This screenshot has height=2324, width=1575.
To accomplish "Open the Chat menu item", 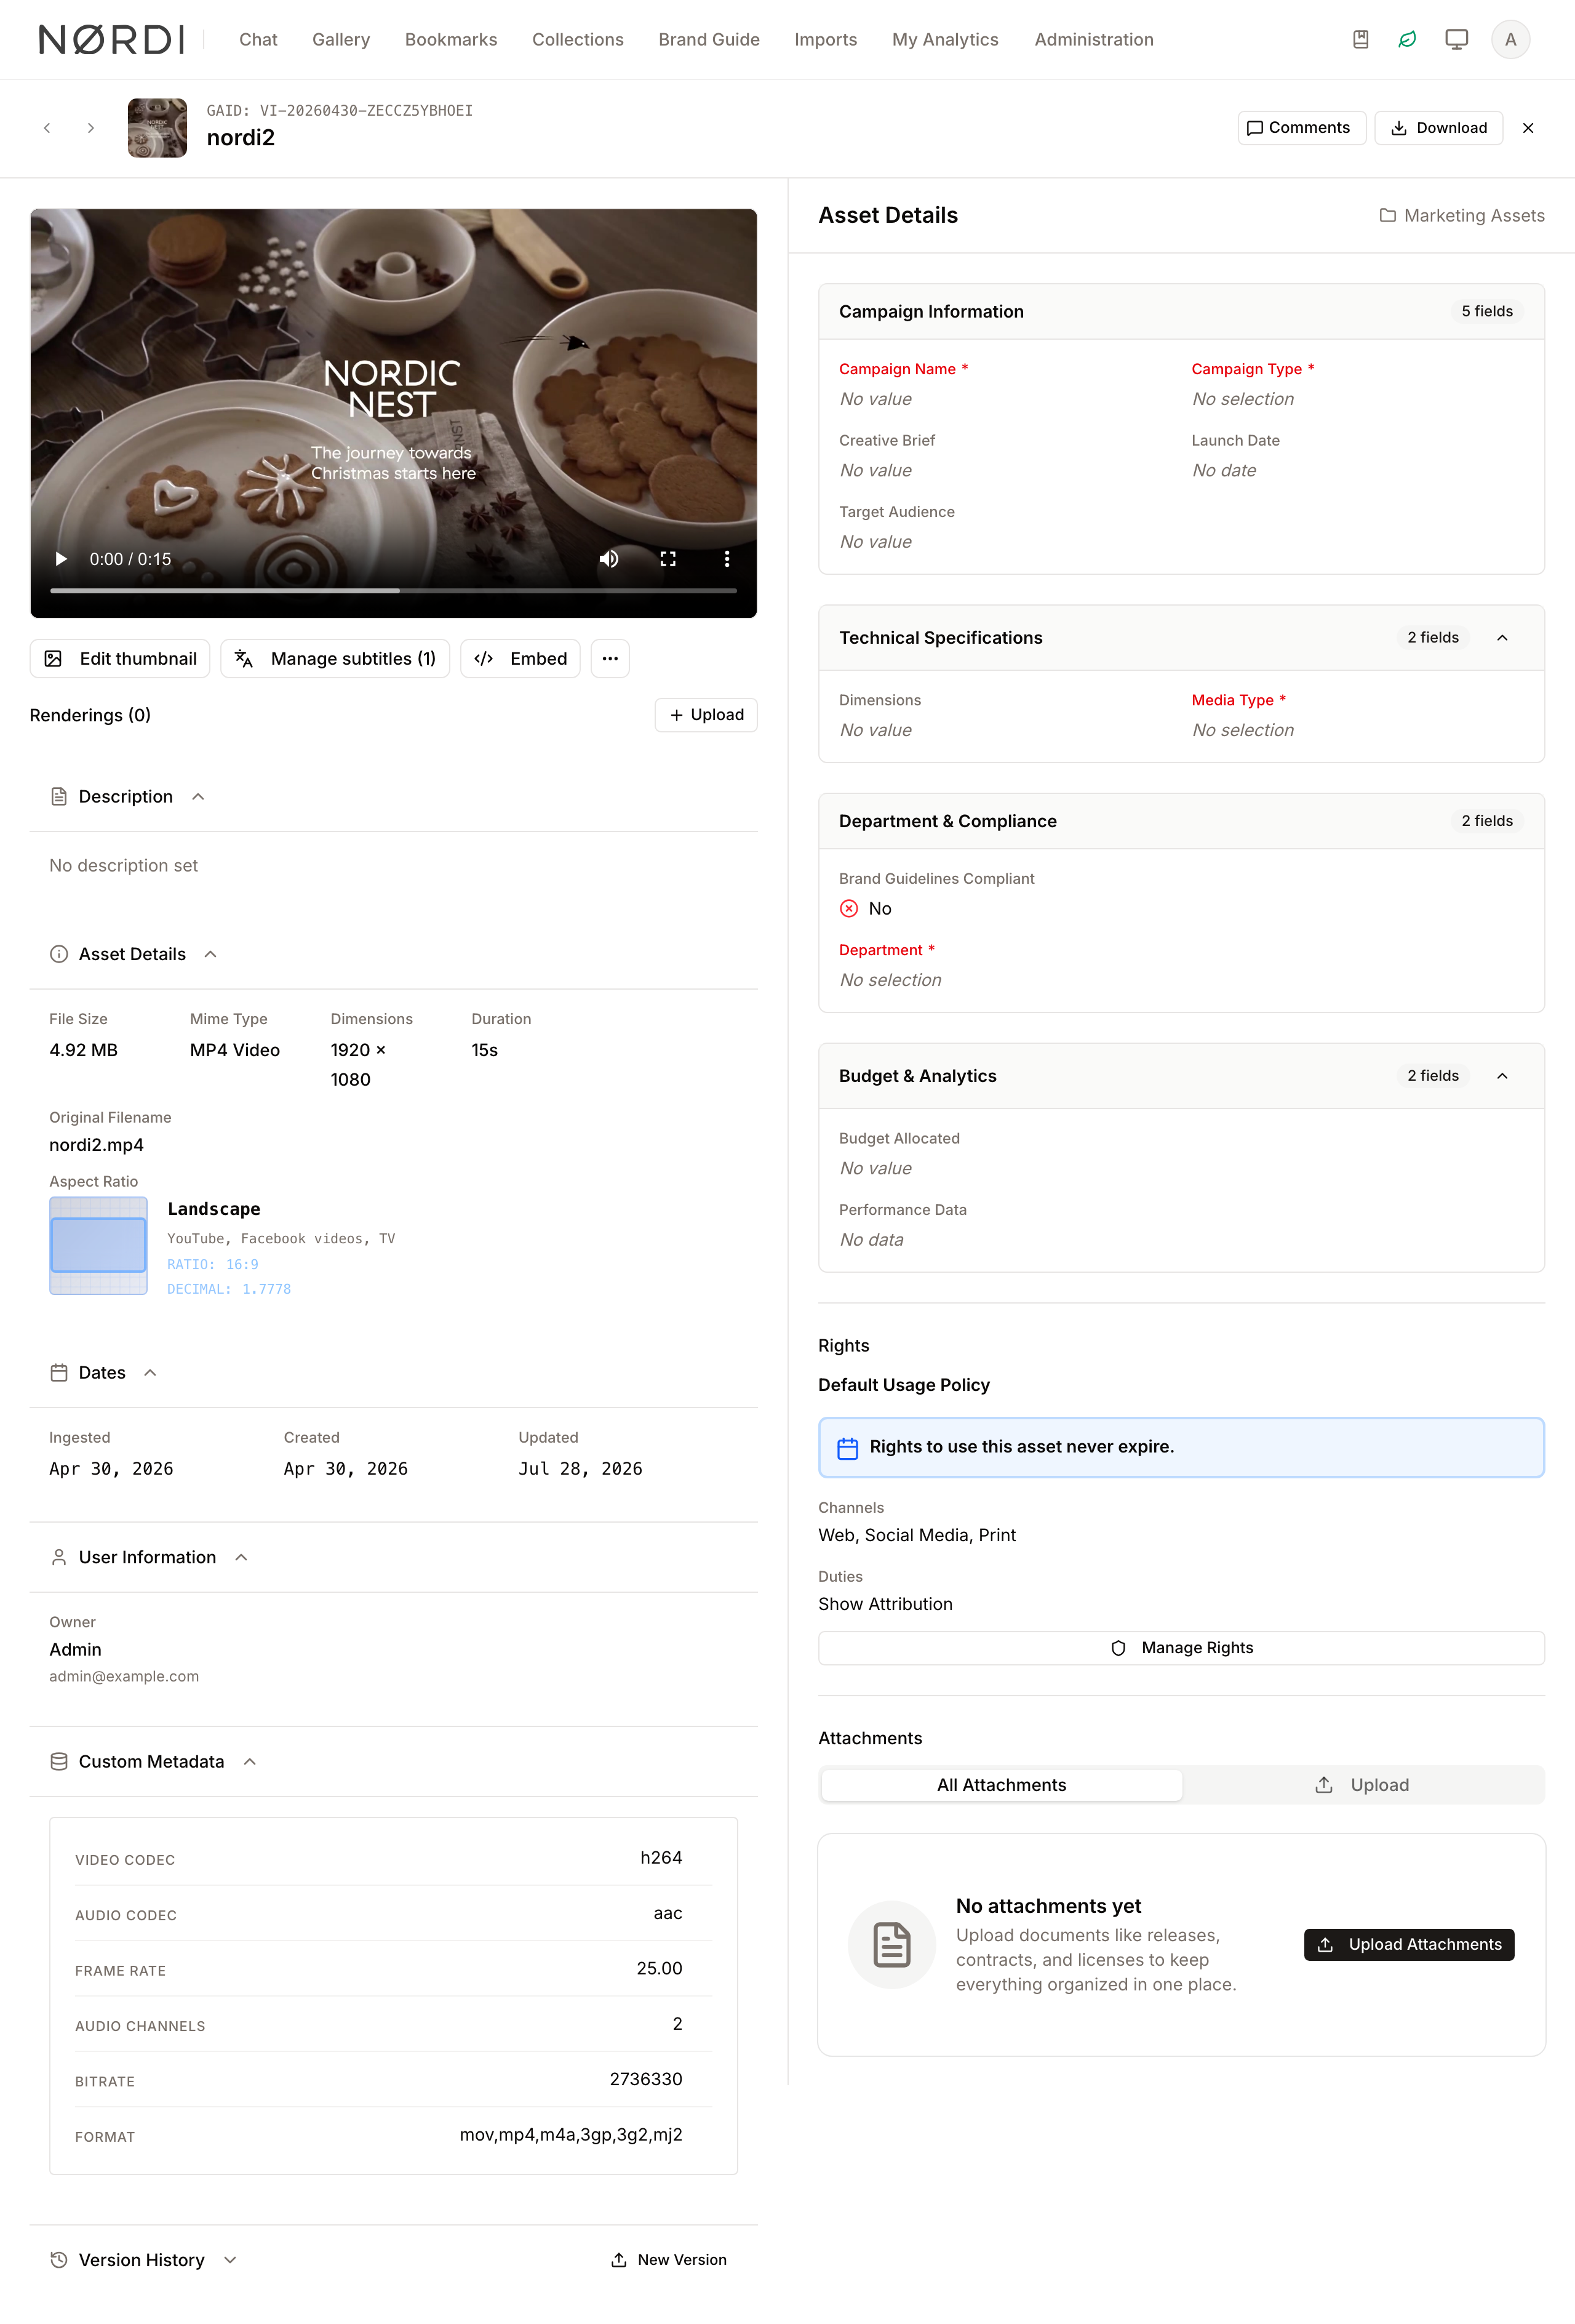I will 258,39.
